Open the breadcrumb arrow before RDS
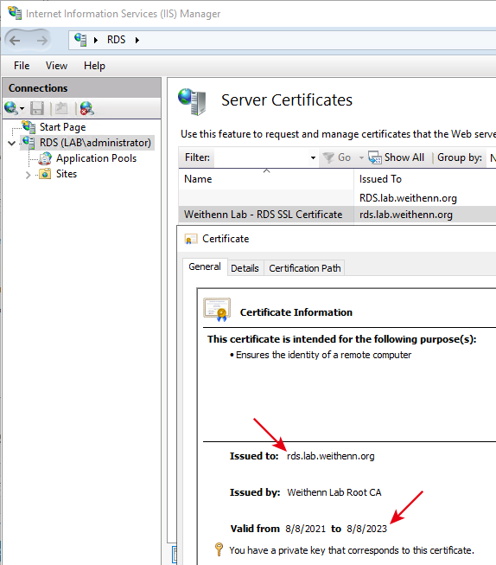The image size is (496, 565). [x=96, y=40]
